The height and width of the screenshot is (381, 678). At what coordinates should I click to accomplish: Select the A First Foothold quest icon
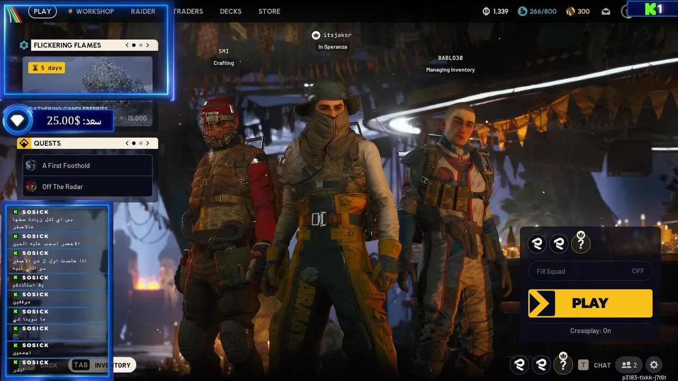point(31,165)
